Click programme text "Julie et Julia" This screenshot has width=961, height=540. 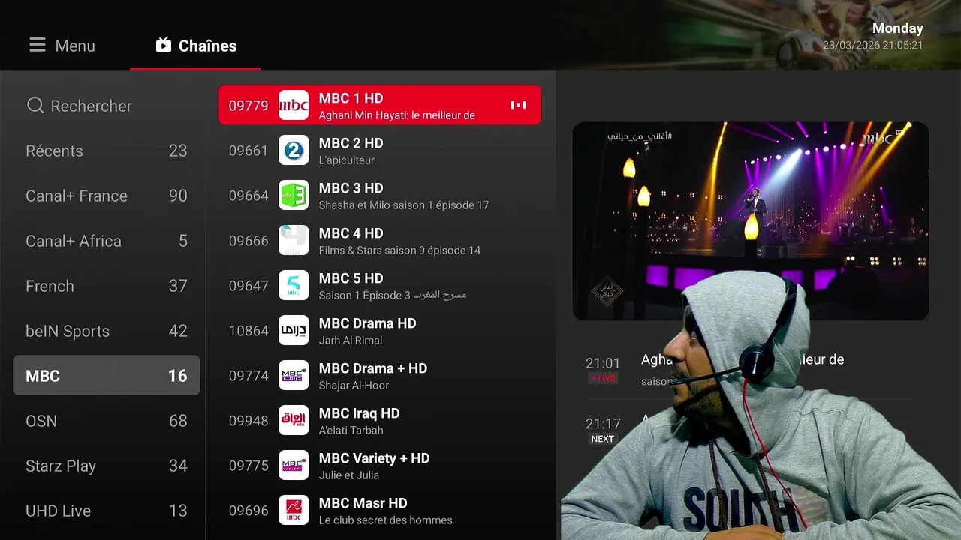pyautogui.click(x=349, y=475)
